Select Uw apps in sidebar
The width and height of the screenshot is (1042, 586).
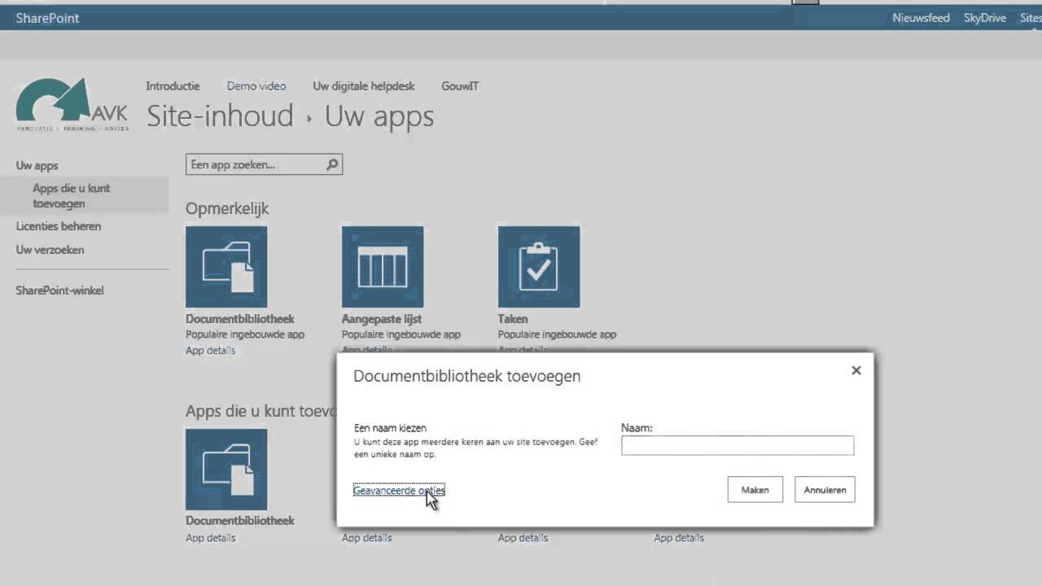(x=37, y=165)
